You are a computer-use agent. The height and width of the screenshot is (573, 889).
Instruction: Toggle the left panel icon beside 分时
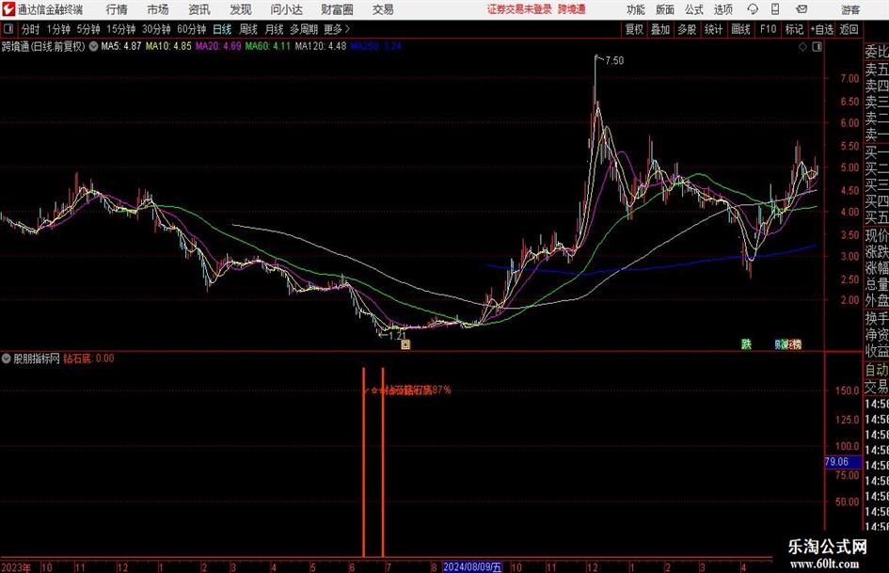pyautogui.click(x=8, y=28)
